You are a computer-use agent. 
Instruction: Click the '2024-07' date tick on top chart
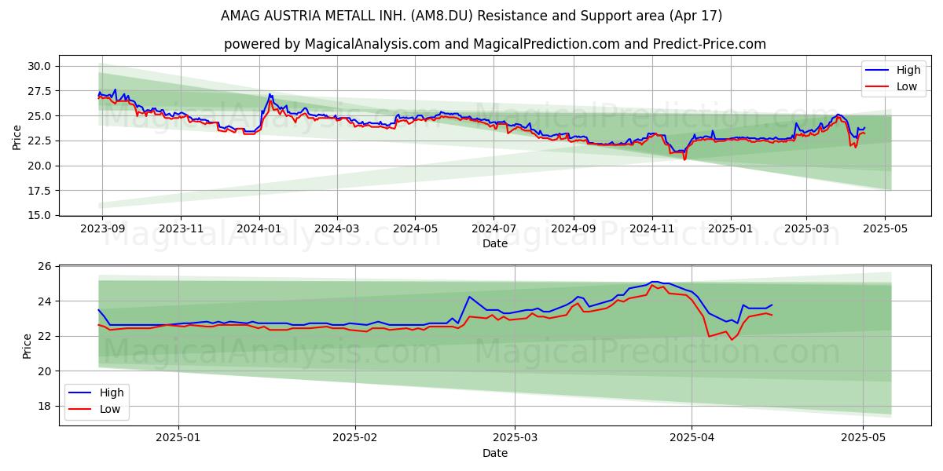click(x=494, y=228)
